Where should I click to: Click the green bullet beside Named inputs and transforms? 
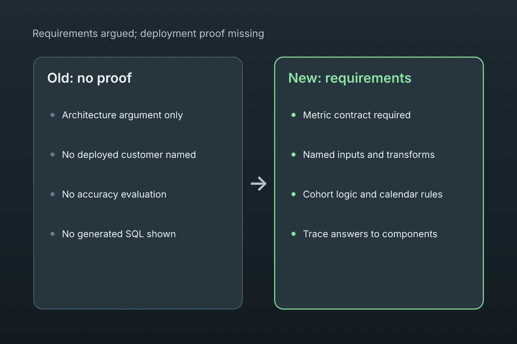294,155
